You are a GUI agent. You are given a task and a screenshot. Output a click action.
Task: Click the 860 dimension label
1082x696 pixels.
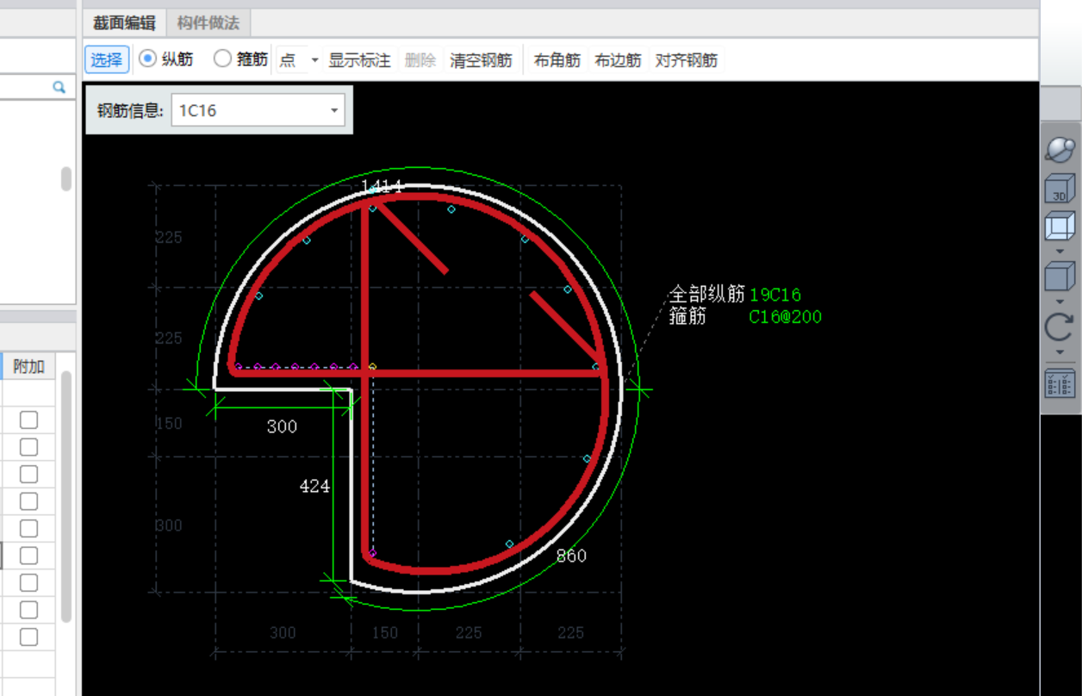571,556
